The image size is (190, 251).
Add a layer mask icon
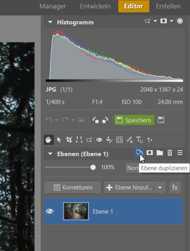(150, 152)
